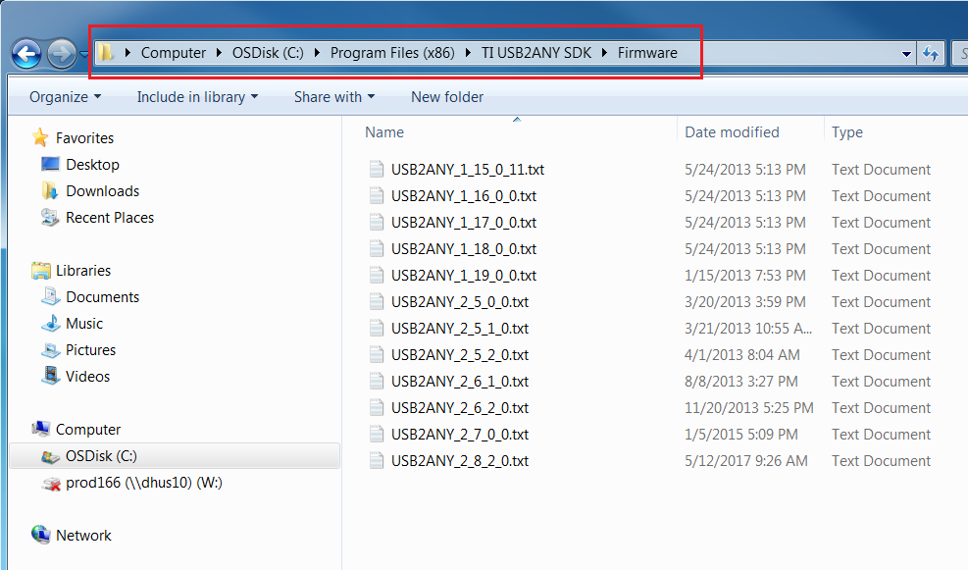
Task: Go back with the Back arrow button
Action: [x=26, y=54]
